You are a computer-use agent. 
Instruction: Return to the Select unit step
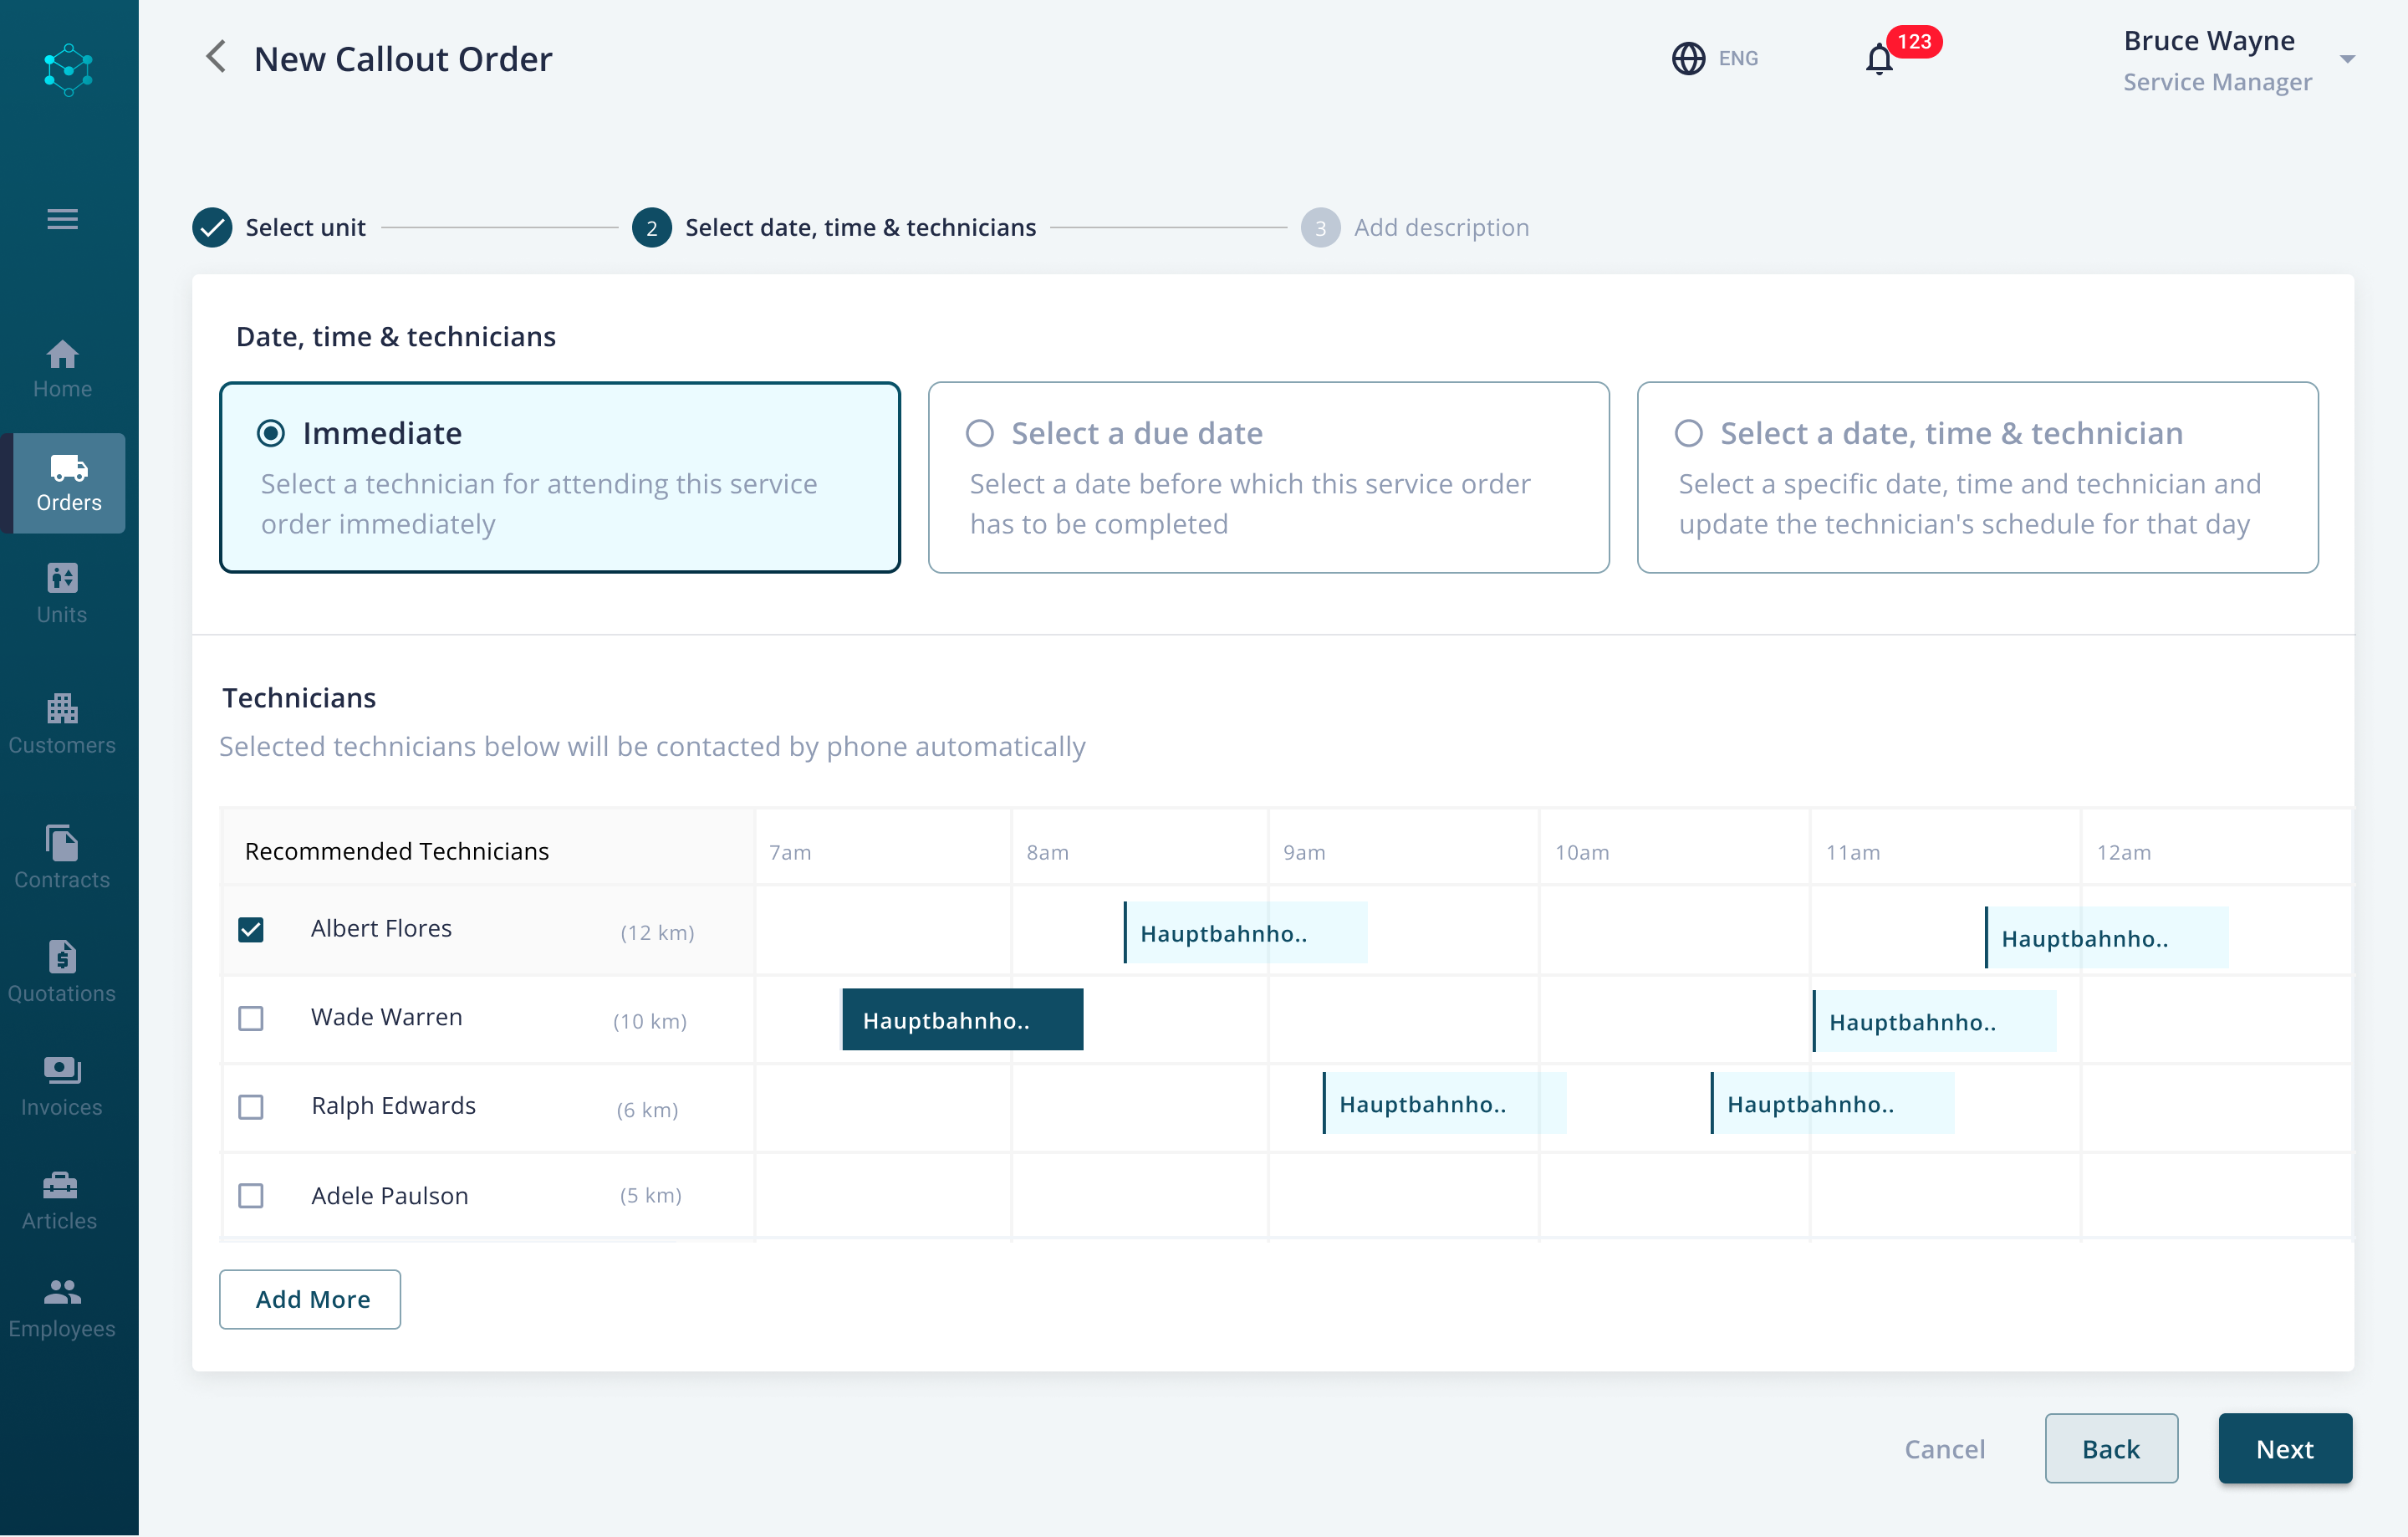pyautogui.click(x=306, y=227)
